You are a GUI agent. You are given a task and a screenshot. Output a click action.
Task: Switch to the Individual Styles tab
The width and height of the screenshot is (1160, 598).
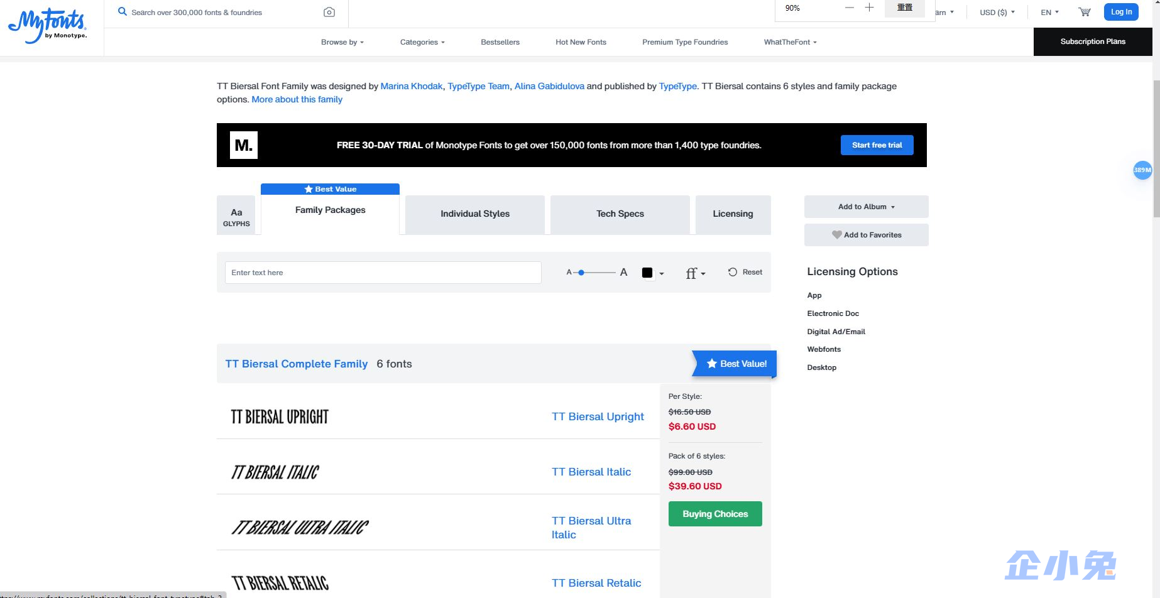coord(474,214)
